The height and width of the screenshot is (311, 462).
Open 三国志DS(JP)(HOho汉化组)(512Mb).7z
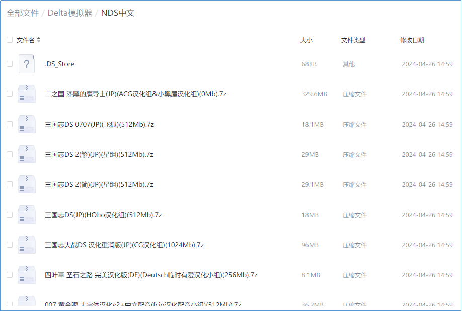103,215
